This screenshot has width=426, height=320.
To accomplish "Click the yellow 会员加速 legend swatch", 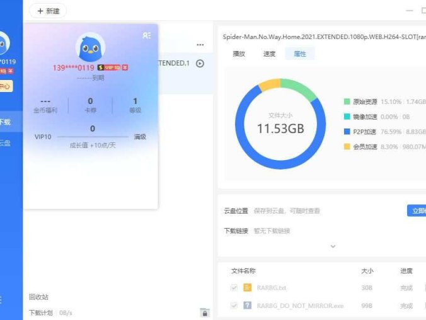I will click(x=347, y=147).
